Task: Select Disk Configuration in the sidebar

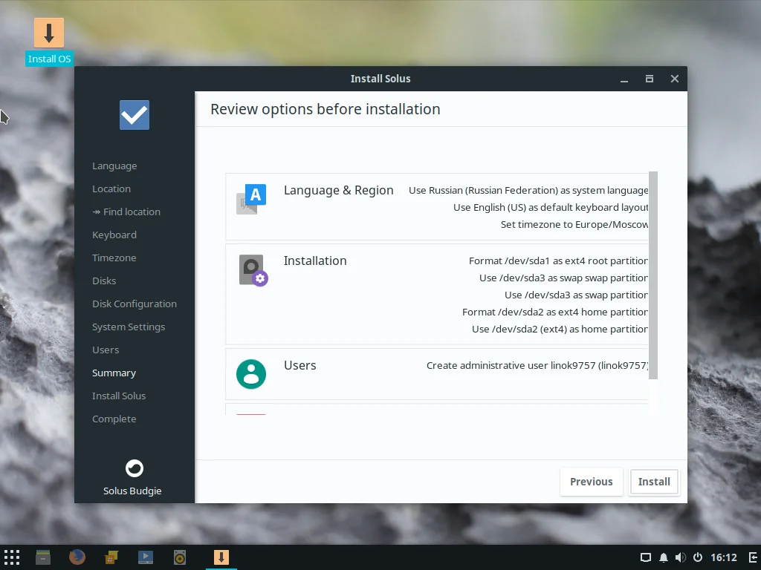Action: (x=135, y=304)
